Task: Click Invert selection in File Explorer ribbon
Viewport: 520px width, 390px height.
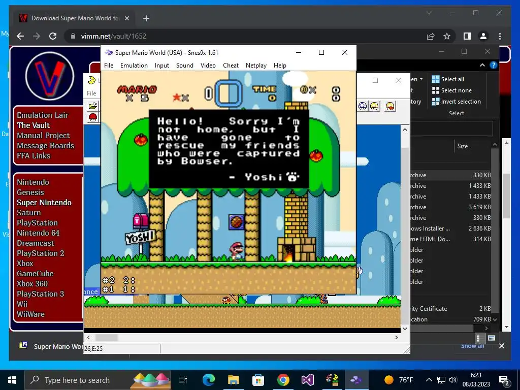Action: pyautogui.click(x=456, y=102)
